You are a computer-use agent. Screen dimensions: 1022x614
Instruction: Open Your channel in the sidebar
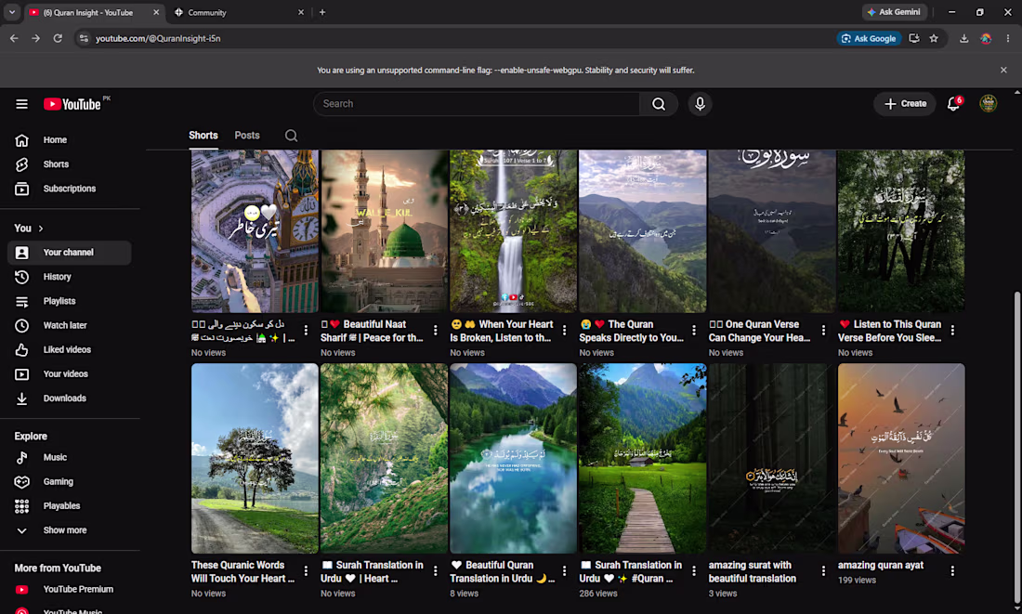(x=70, y=253)
